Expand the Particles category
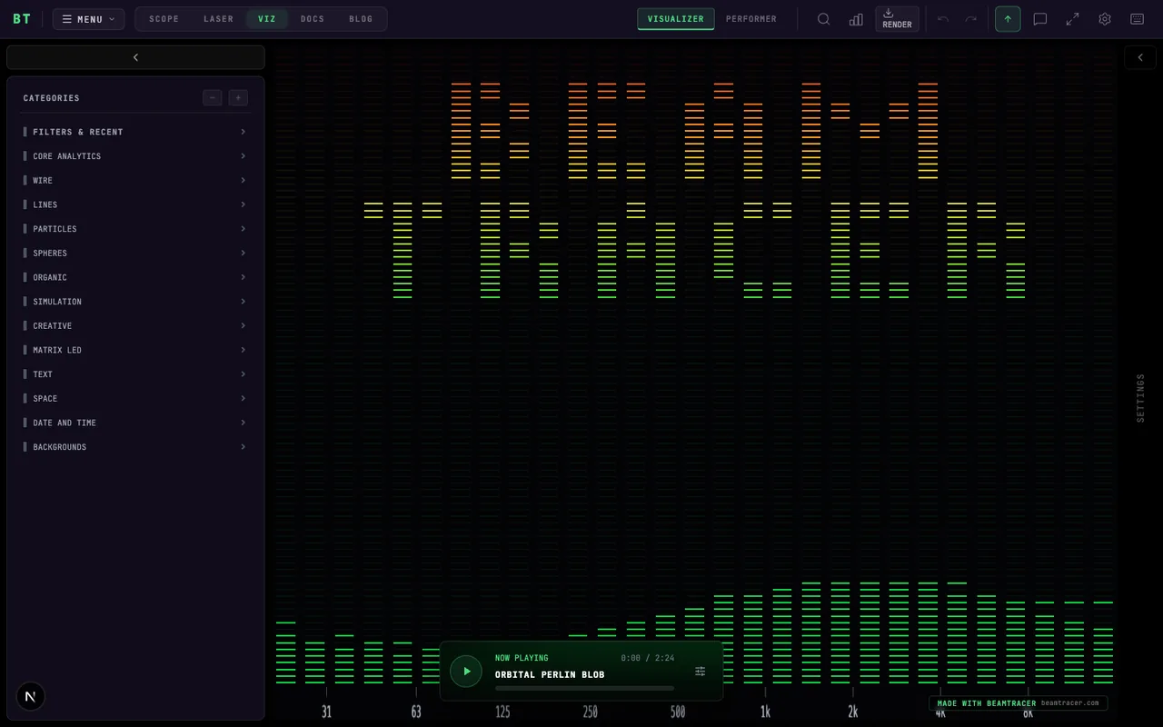The width and height of the screenshot is (1163, 727). coord(135,229)
